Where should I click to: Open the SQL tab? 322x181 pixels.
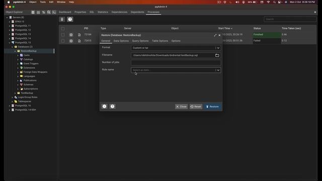(x=92, y=12)
